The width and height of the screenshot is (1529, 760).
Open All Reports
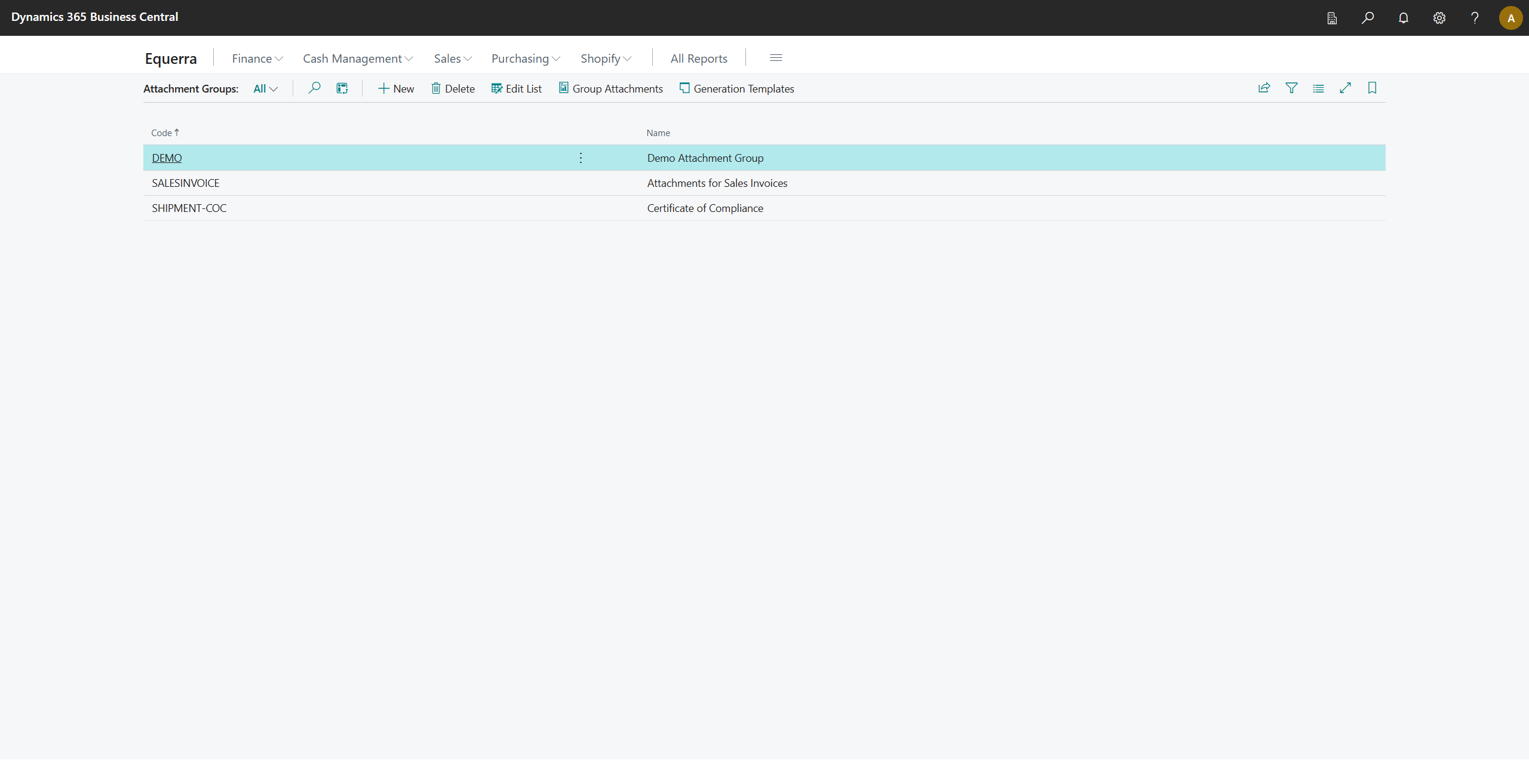click(699, 59)
